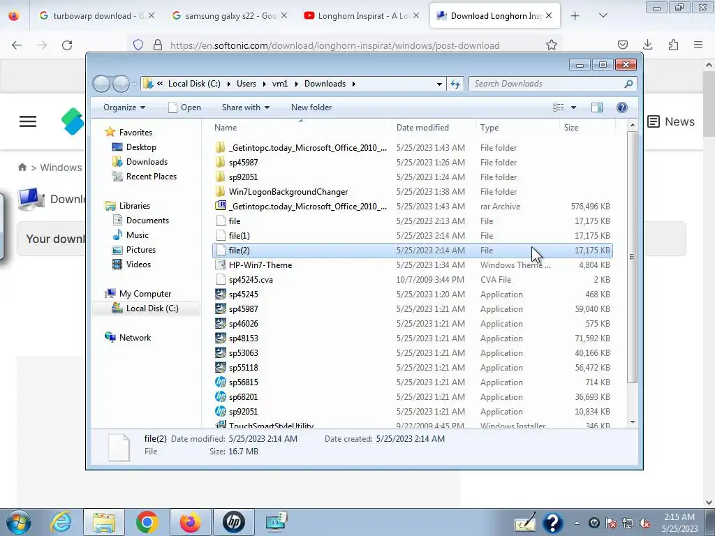The image size is (715, 536).
Task: Open Google Chrome from the taskbar
Action: (147, 522)
